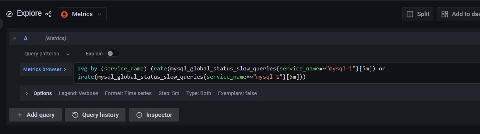Click the query name A label
Screen dimensions: 480x134
point(25,38)
